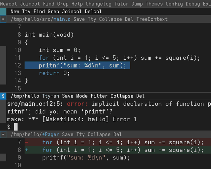Click Newcol in the top bar

(x=9, y=4)
